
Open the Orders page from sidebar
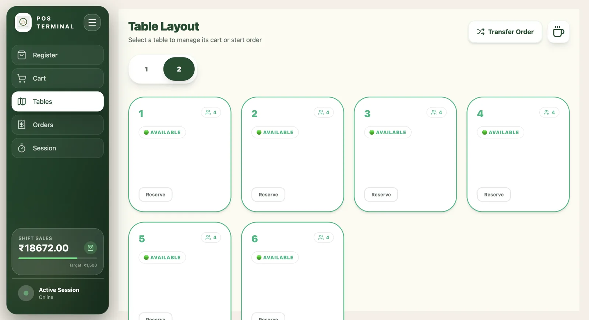tap(58, 125)
